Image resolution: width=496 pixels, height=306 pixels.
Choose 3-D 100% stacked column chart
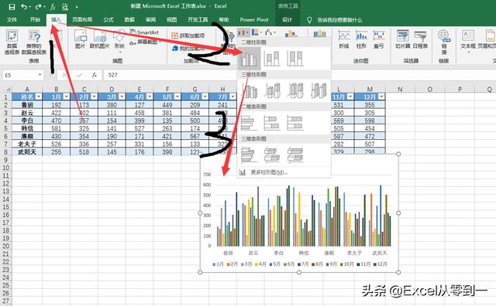coord(295,90)
